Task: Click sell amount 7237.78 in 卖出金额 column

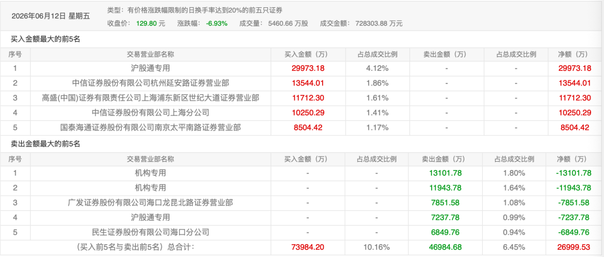Action: (445, 217)
